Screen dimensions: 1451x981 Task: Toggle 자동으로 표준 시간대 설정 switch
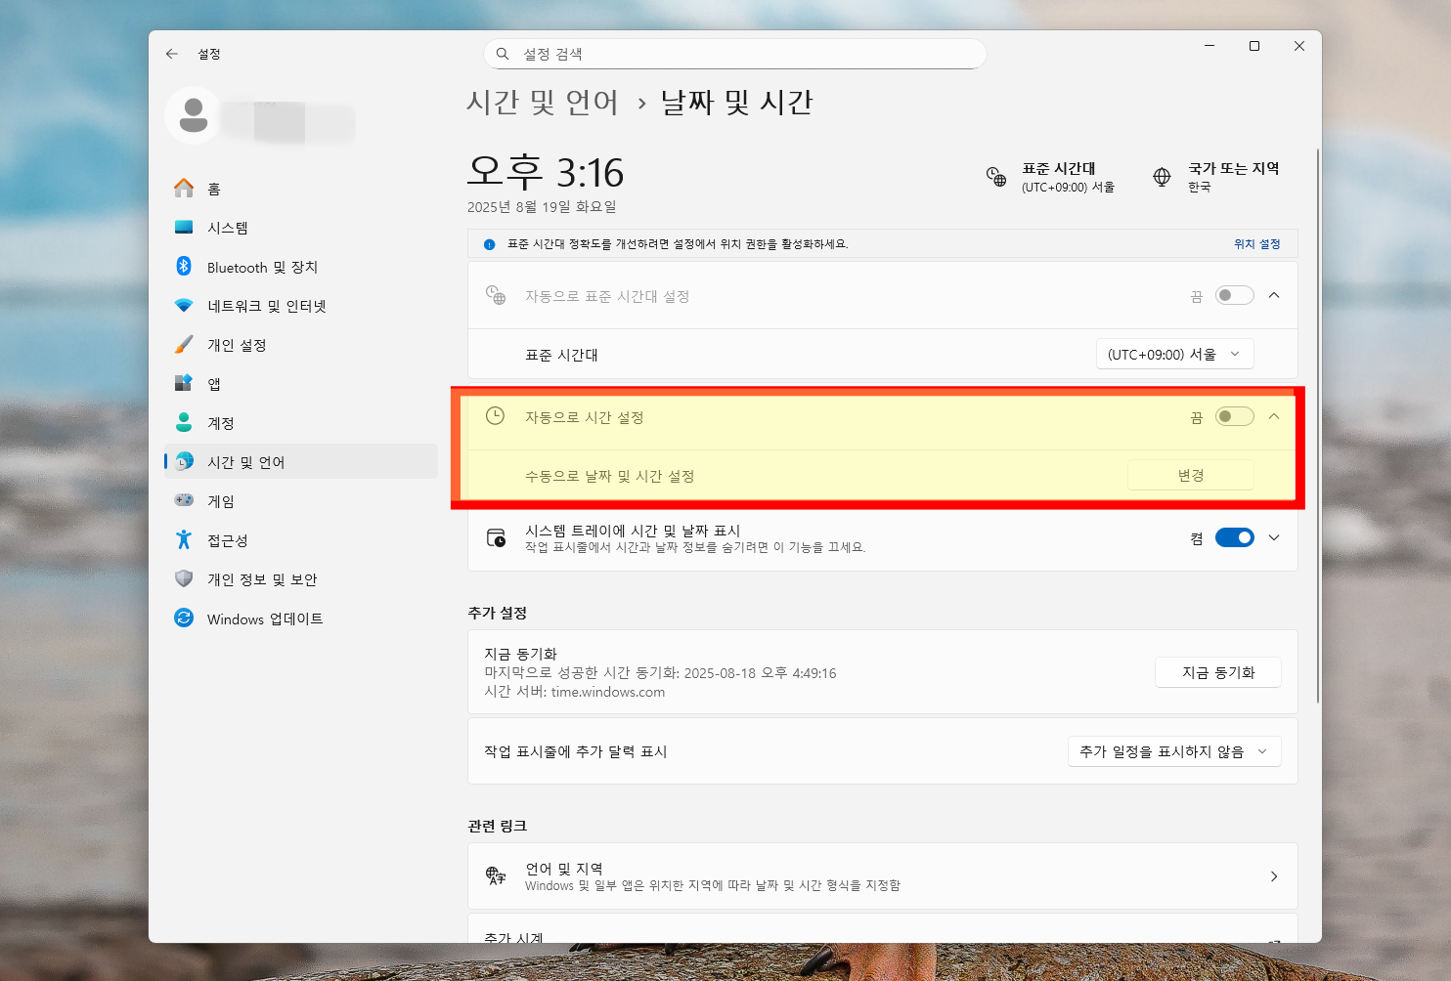pyautogui.click(x=1234, y=295)
